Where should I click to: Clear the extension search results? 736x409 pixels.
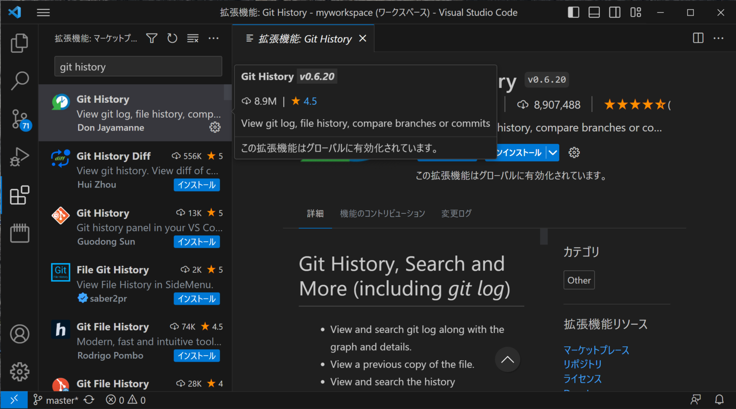pyautogui.click(x=193, y=38)
